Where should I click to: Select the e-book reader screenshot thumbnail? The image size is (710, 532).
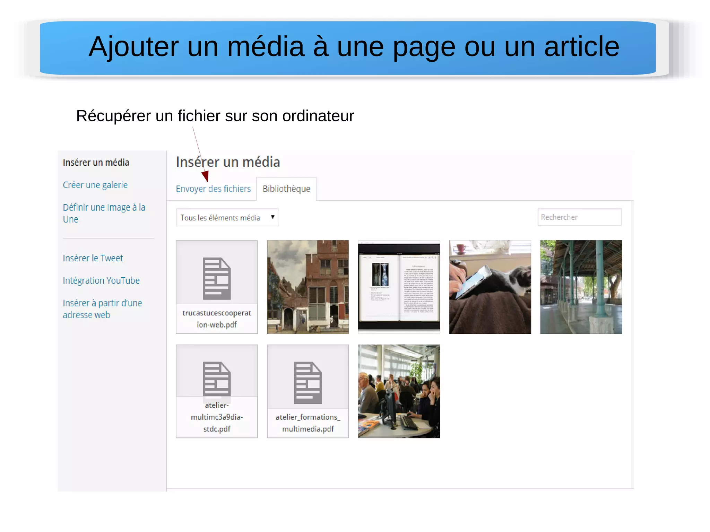[x=399, y=287]
